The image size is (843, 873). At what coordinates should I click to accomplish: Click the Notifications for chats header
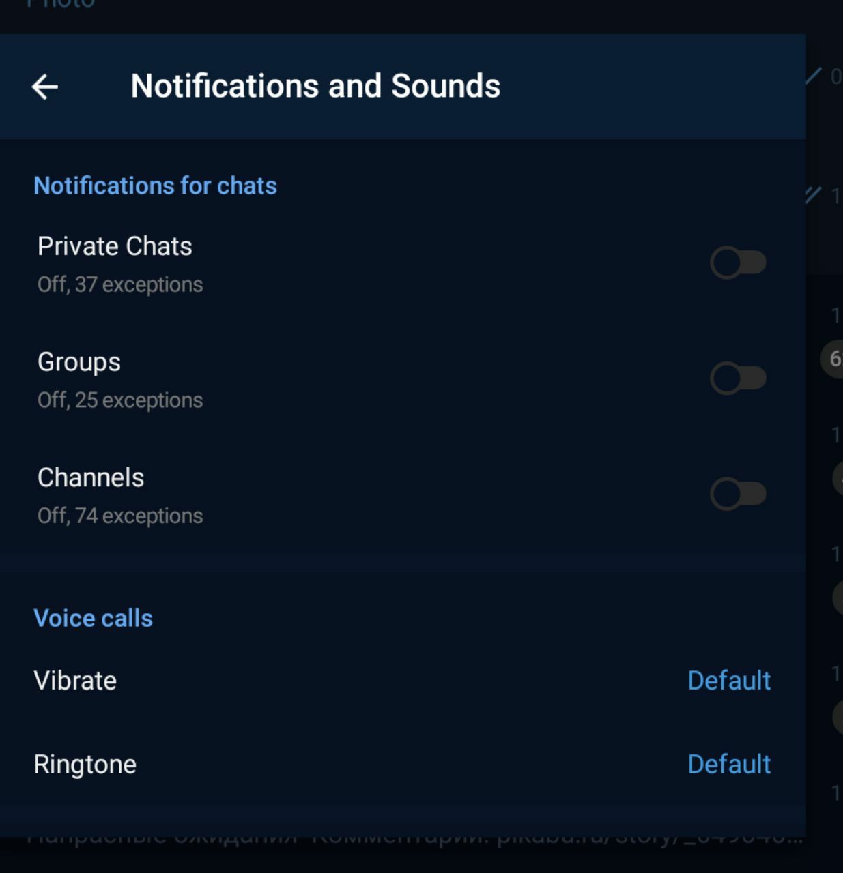tap(156, 186)
